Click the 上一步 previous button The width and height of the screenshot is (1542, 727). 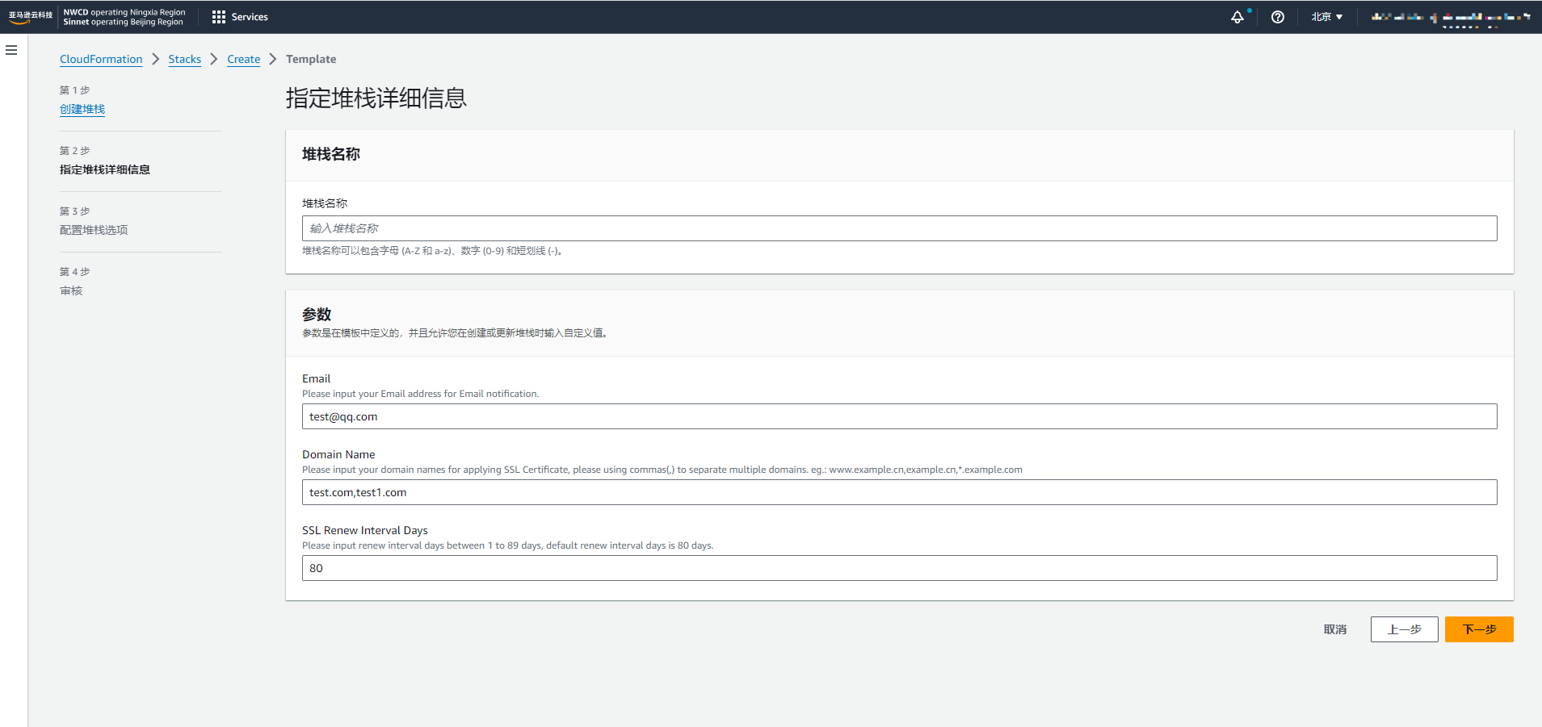coord(1404,629)
